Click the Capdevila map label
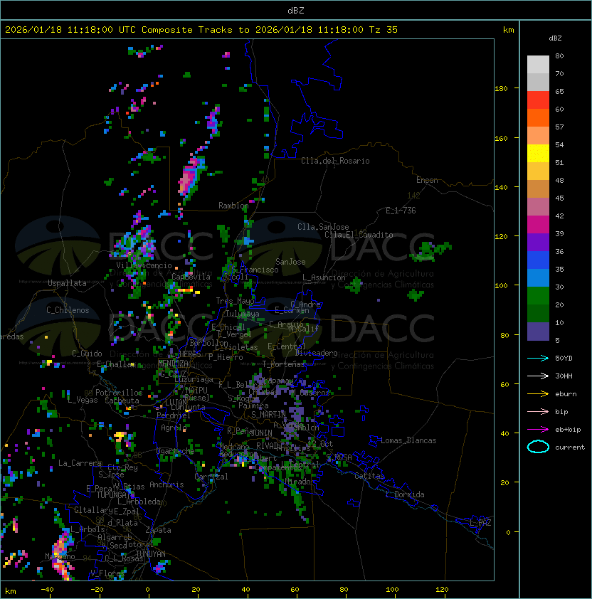This screenshot has width=592, height=599. (191, 277)
